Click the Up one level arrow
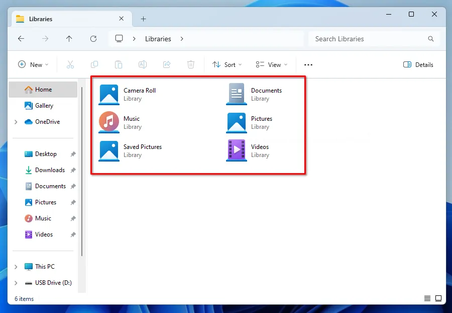This screenshot has width=452, height=313. pyautogui.click(x=69, y=39)
